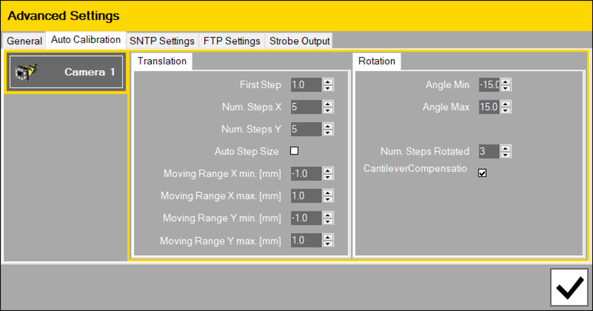Click the checkmark confirm button

[569, 287]
